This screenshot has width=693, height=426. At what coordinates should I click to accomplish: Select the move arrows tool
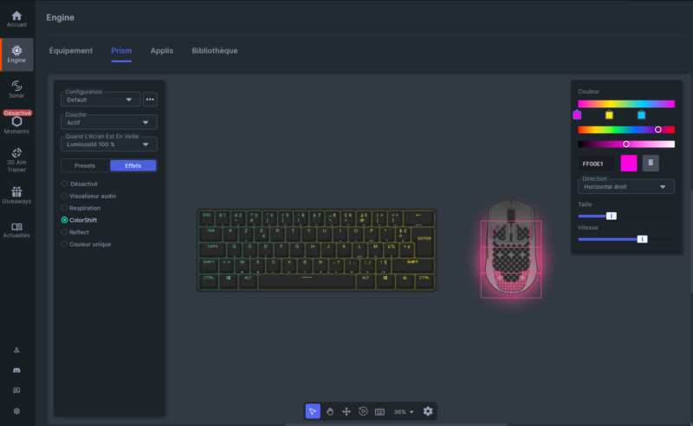346,411
